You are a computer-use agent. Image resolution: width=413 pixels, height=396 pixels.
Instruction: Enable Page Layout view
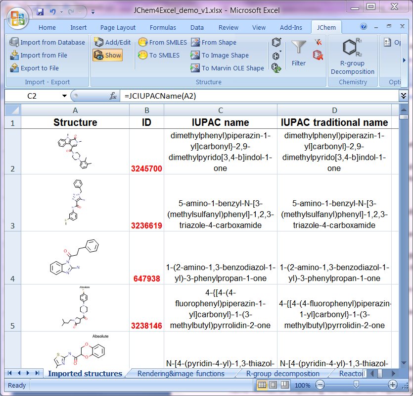[x=273, y=385]
